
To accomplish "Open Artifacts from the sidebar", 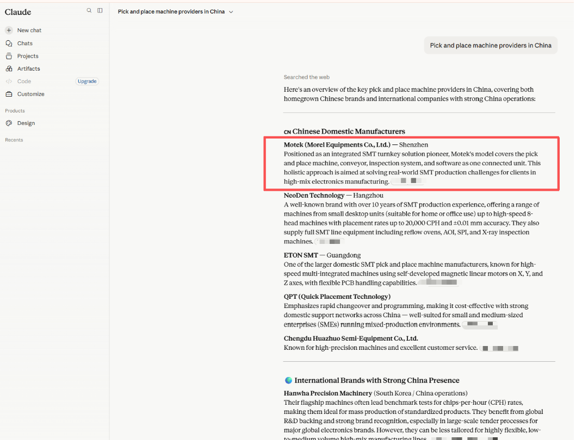I will (x=28, y=68).
